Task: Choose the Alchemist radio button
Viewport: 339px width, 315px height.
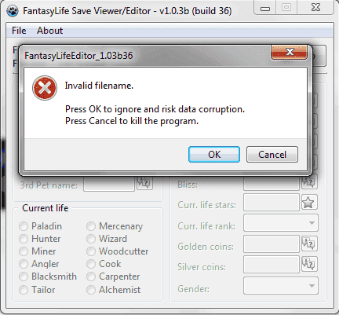Action: (91, 290)
